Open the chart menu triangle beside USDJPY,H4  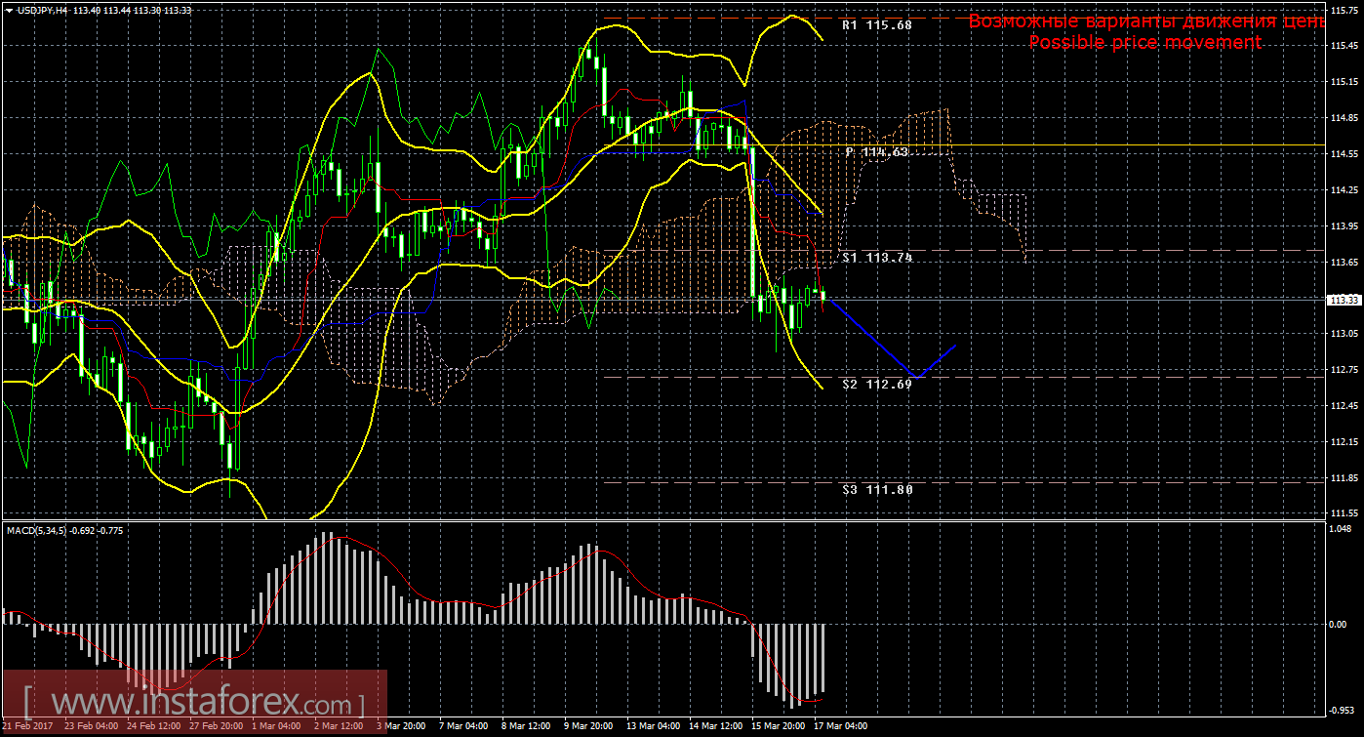coord(10,10)
